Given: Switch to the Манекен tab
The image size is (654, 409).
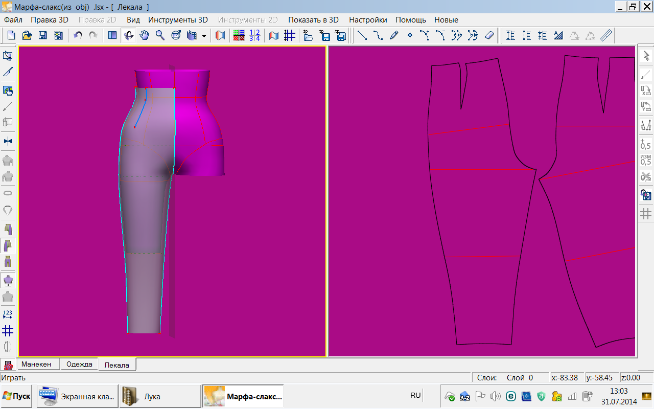Looking at the screenshot, I should 36,364.
